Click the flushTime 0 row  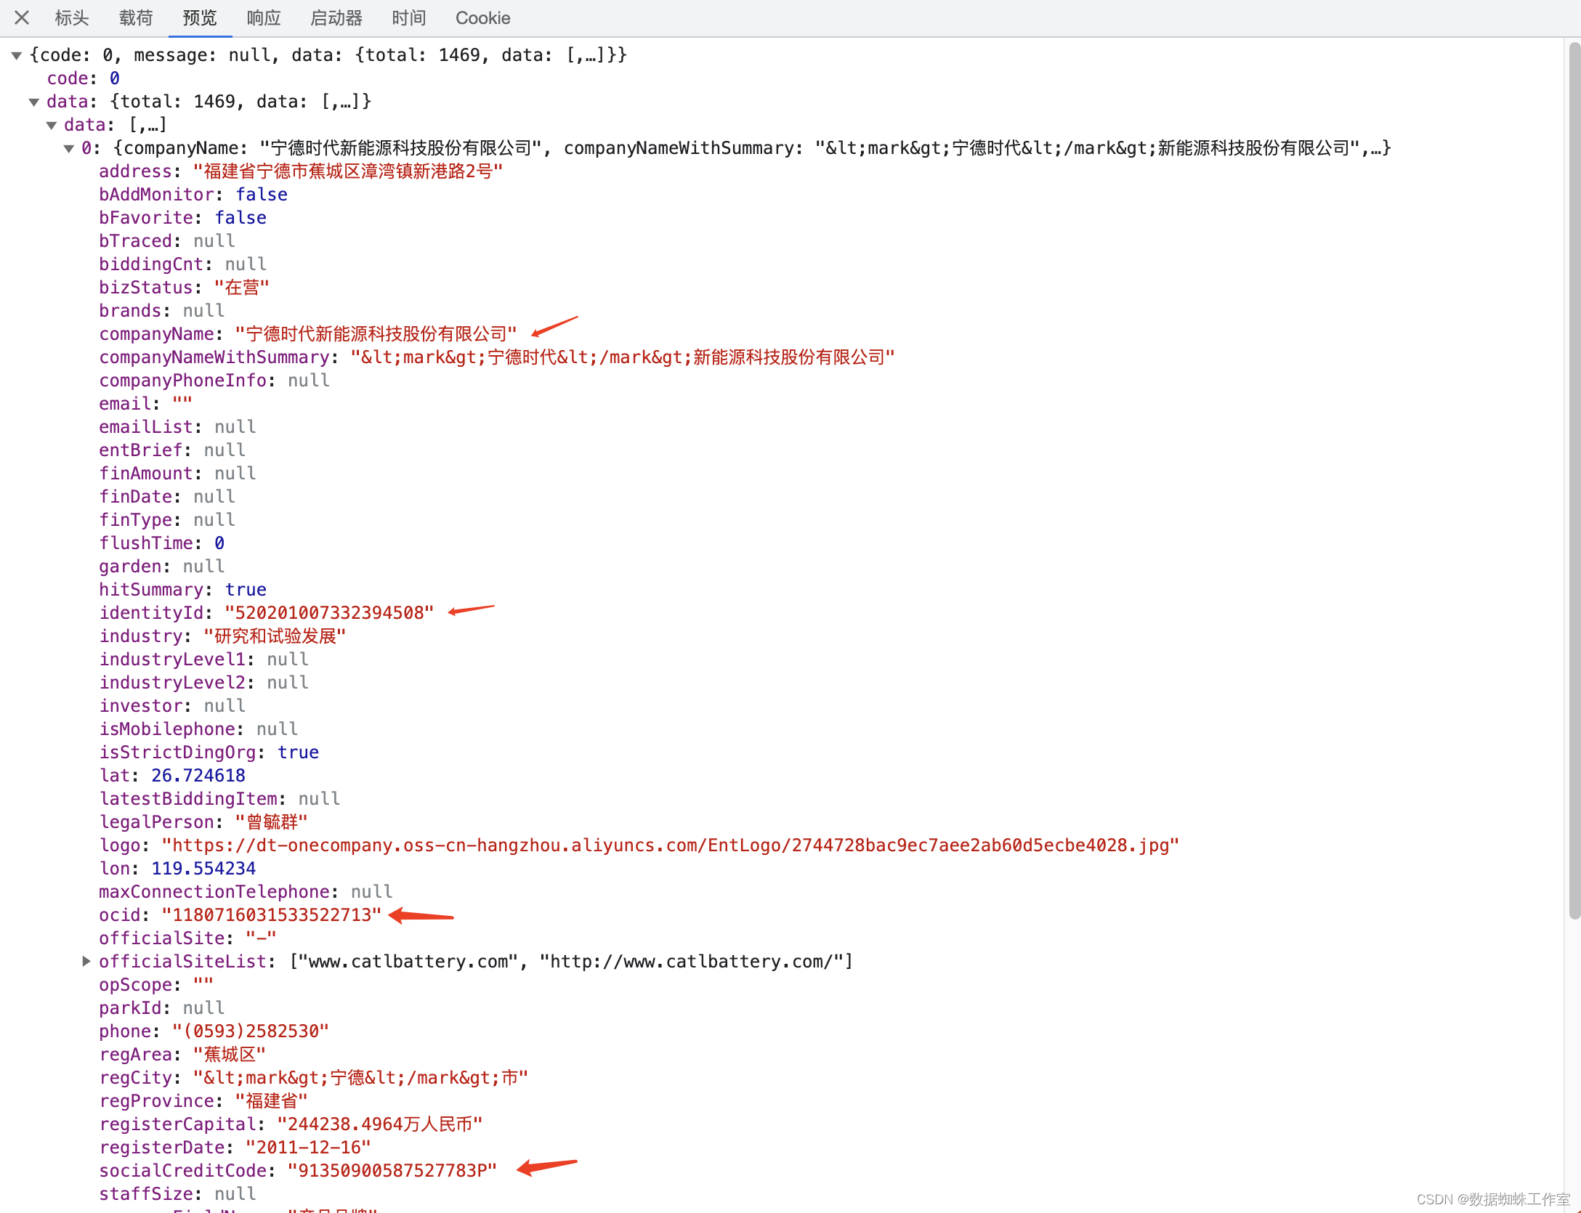coord(162,543)
